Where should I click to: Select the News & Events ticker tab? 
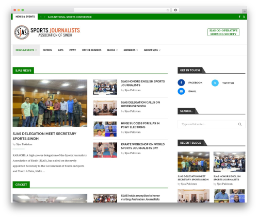pos(25,16)
